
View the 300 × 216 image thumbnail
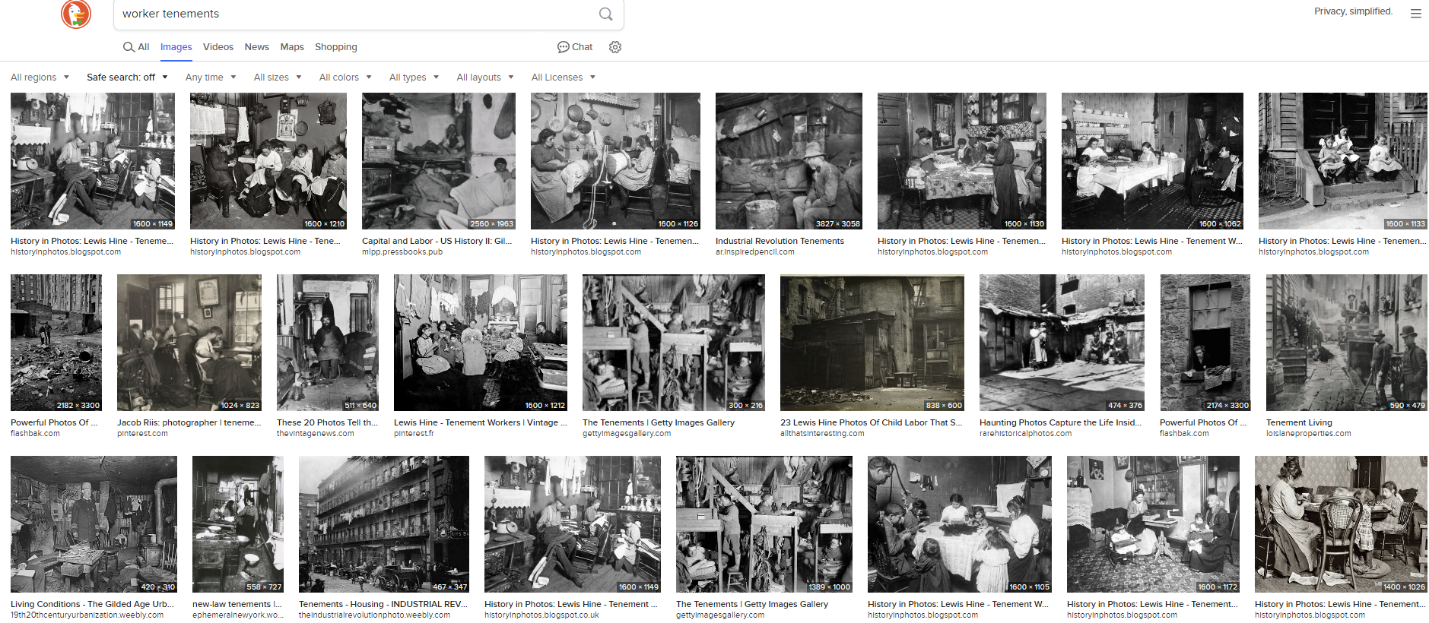674,343
